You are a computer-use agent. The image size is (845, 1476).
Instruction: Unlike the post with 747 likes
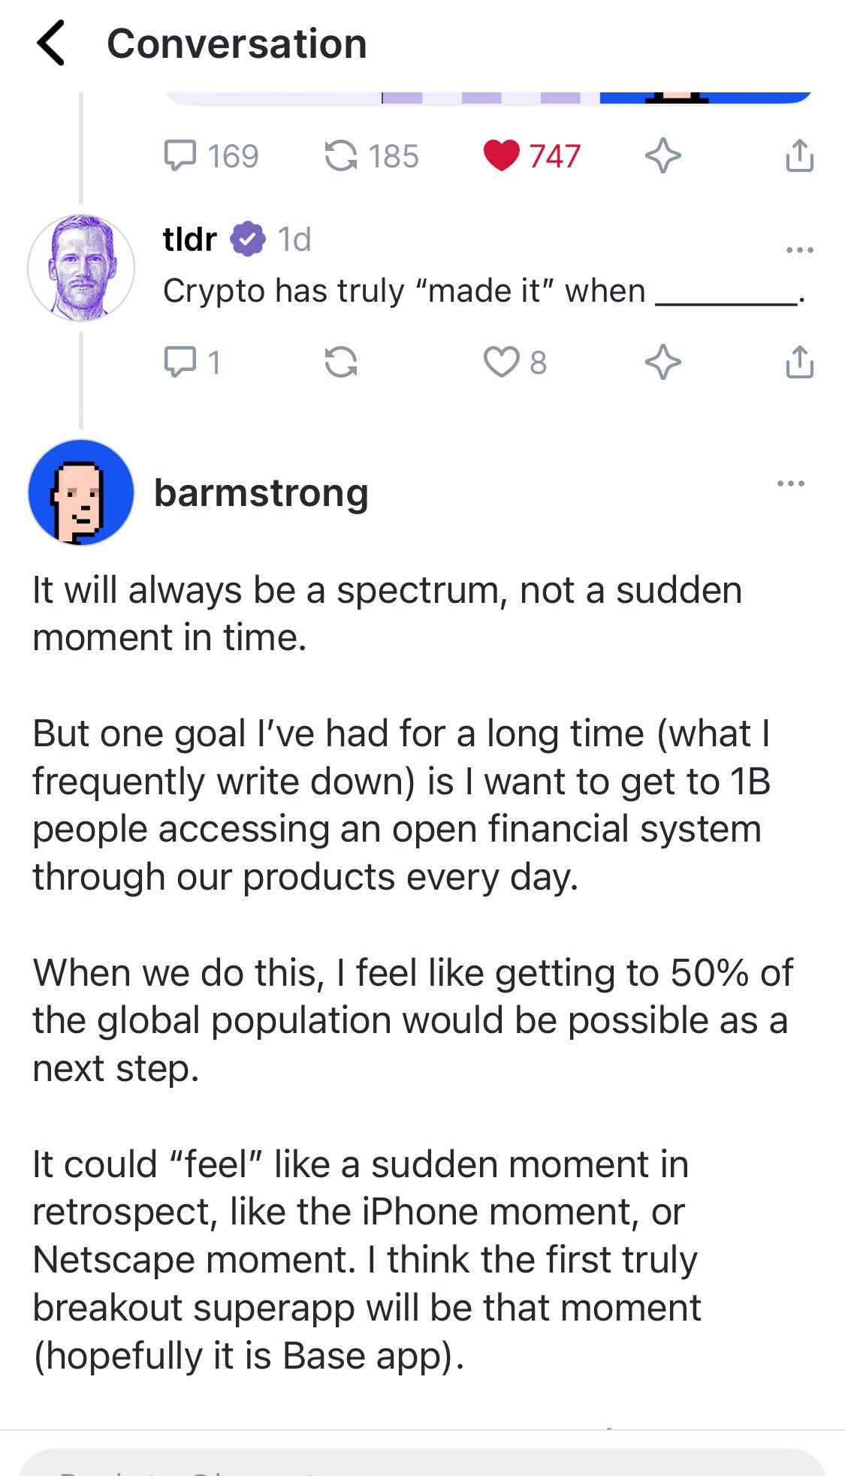(503, 155)
